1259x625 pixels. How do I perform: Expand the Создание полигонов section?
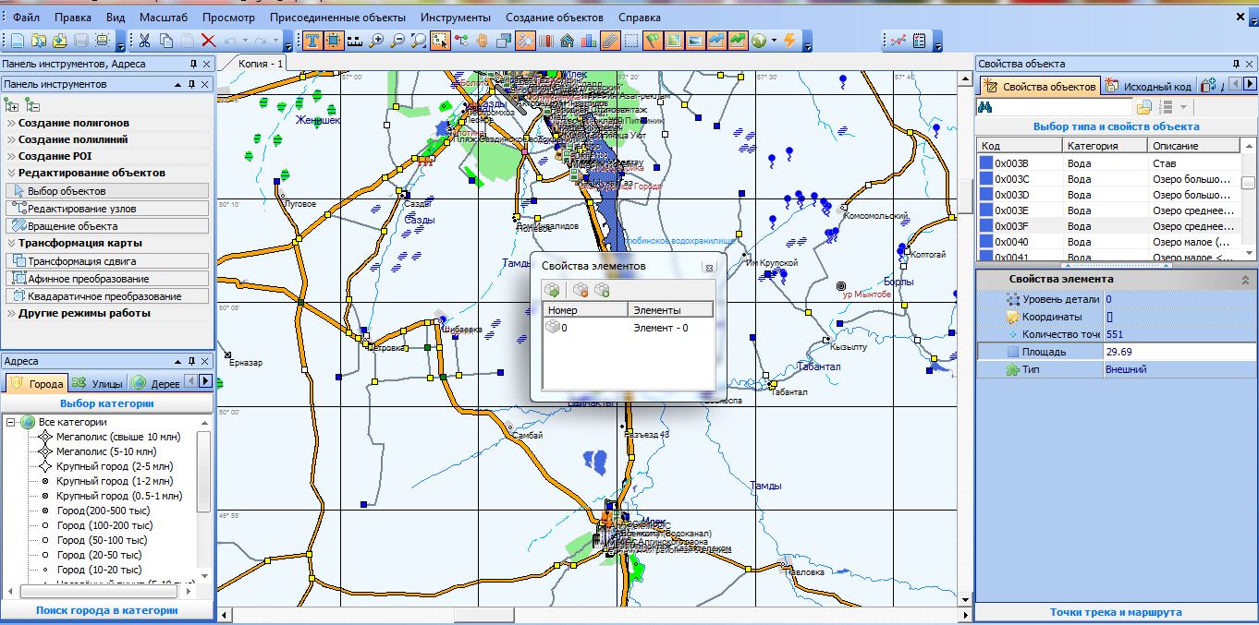pos(74,123)
